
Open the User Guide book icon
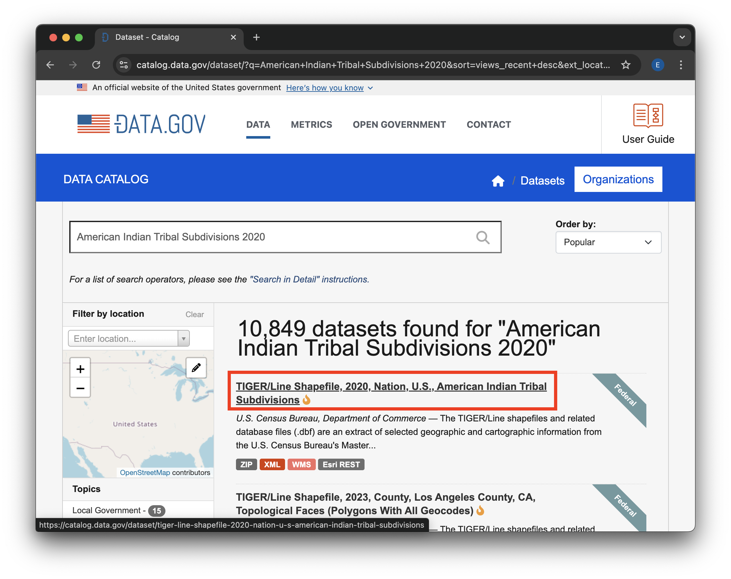pos(648,116)
